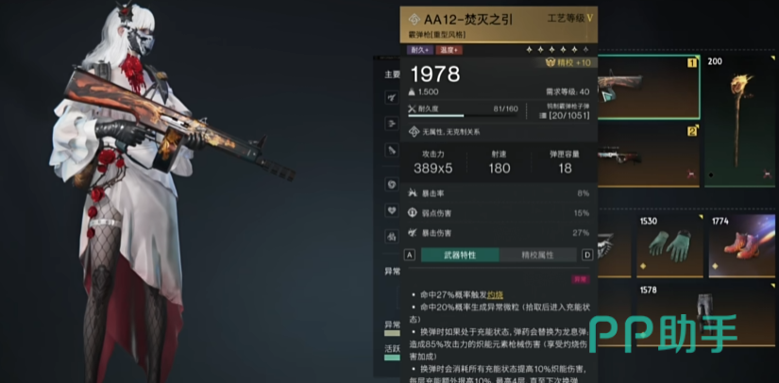Click the A key prompt button
The height and width of the screenshot is (383, 779).
410,255
